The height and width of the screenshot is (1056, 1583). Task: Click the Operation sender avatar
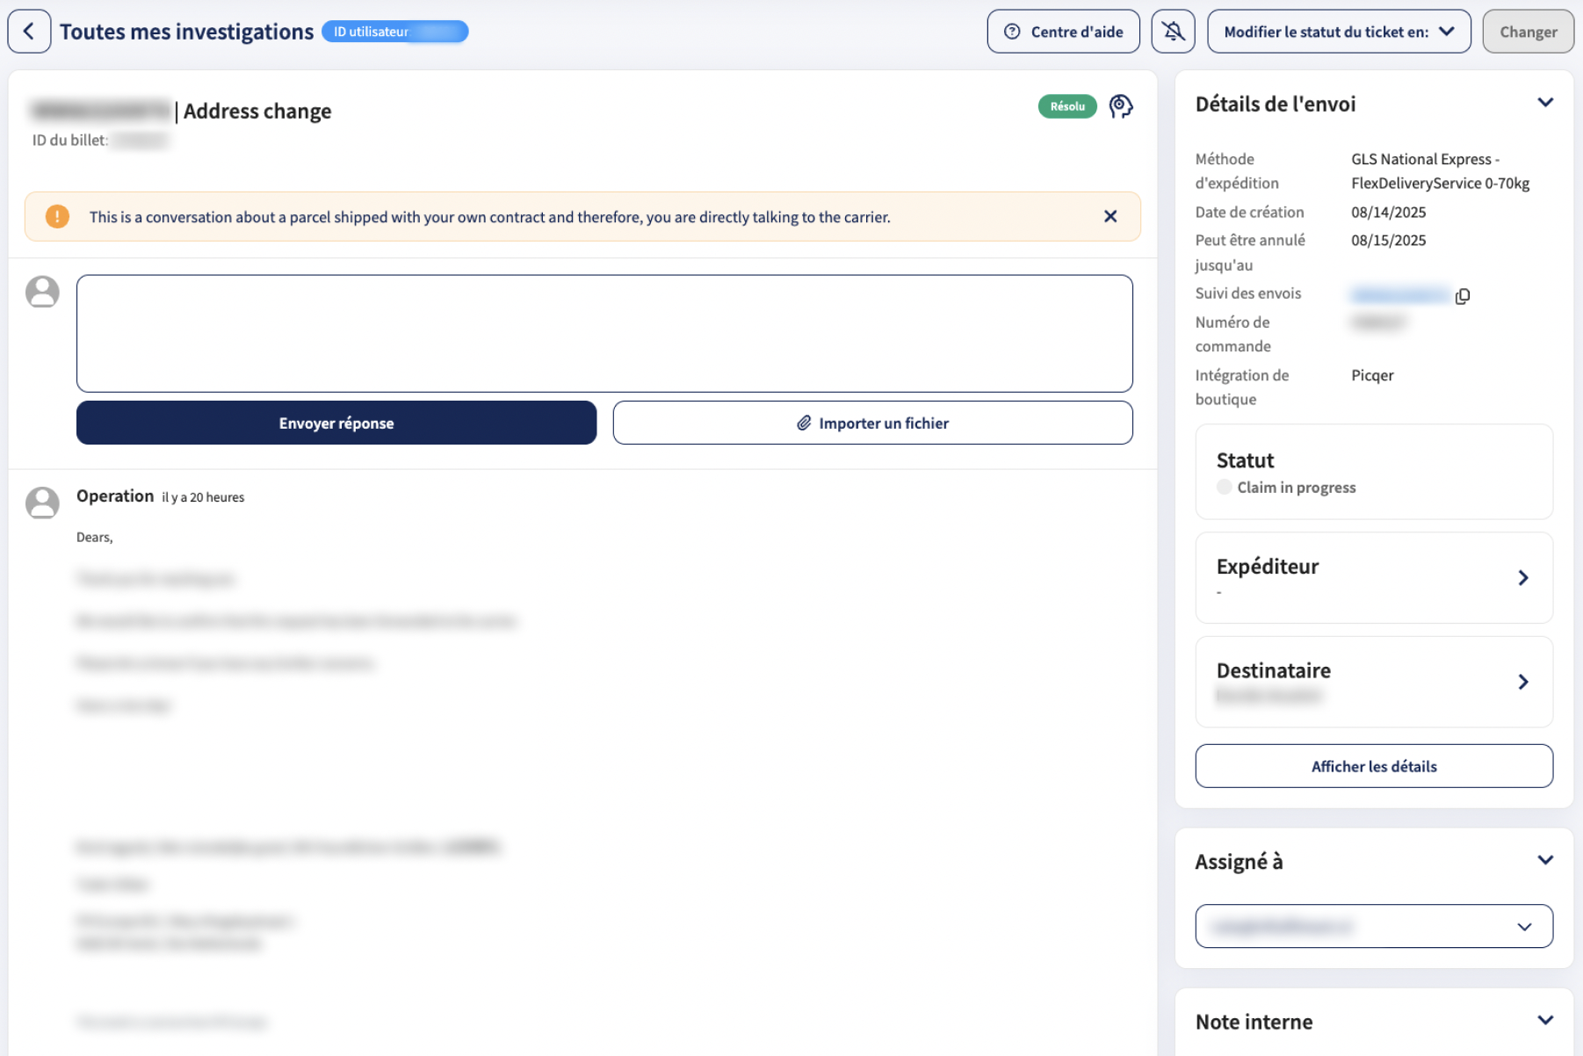42,503
